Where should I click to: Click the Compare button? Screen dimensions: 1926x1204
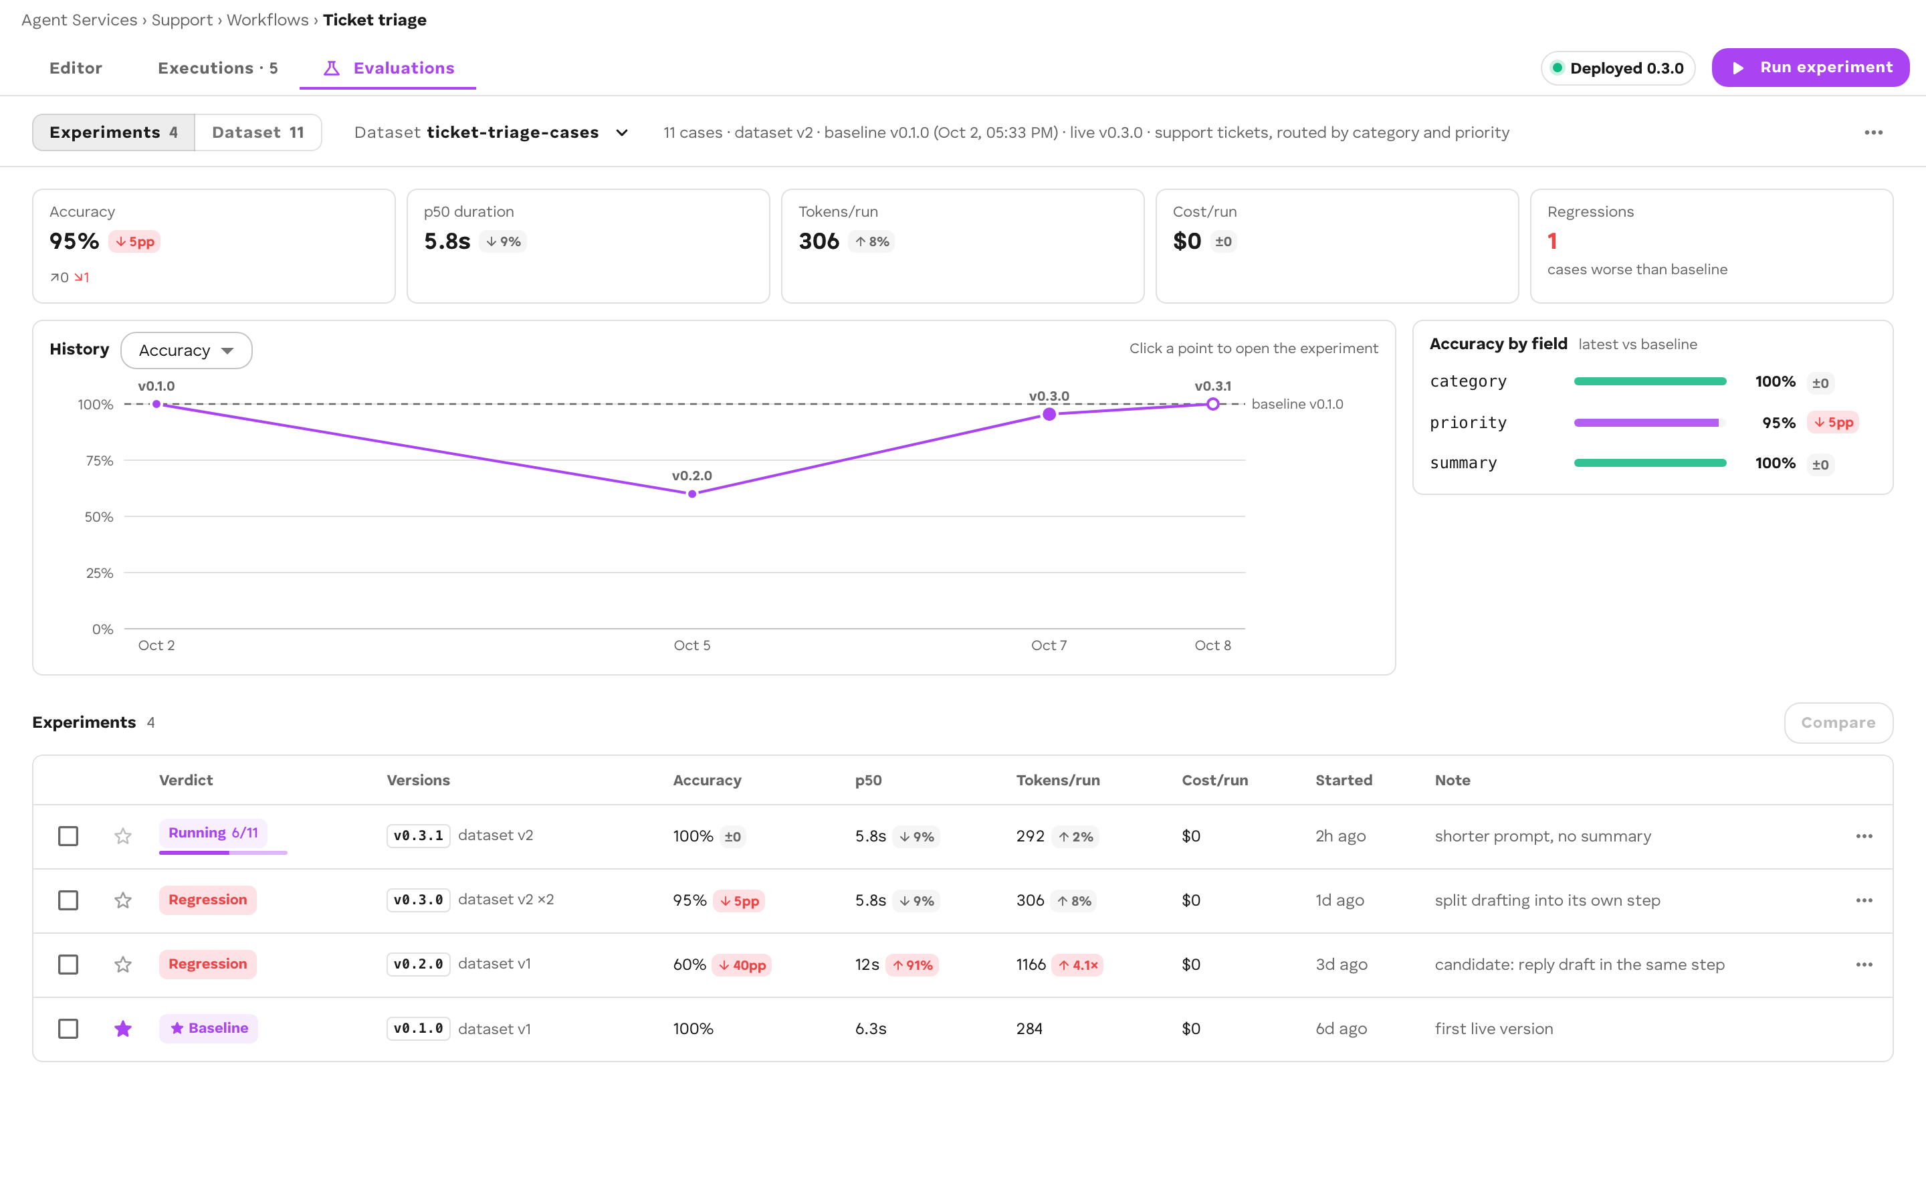[x=1838, y=723]
